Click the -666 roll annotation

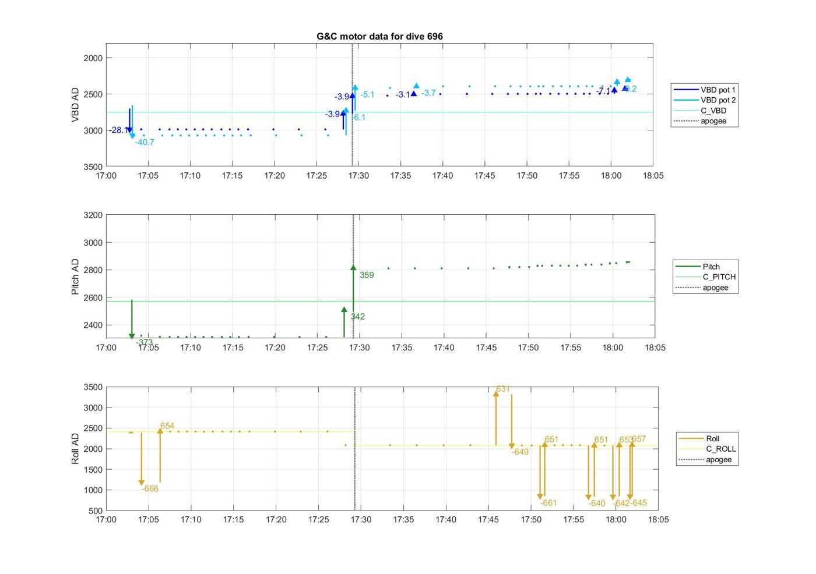[x=150, y=488]
